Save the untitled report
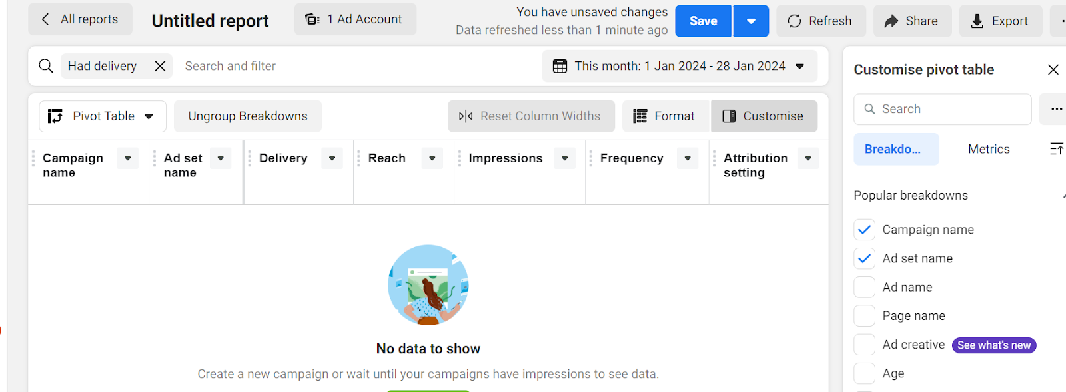This screenshot has width=1066, height=392. point(703,21)
